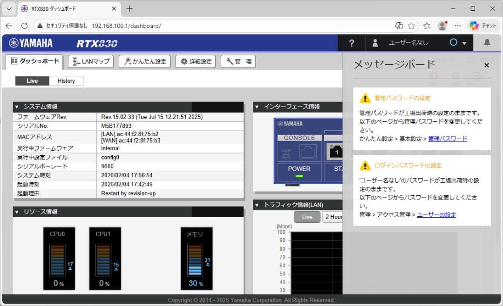Viewport: 503px width, 306px height.
Task: Switch the dashboard to History view
Action: (66, 80)
